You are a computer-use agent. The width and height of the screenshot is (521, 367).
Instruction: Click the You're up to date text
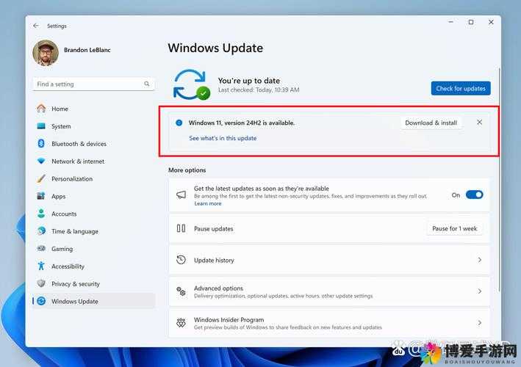(249, 80)
